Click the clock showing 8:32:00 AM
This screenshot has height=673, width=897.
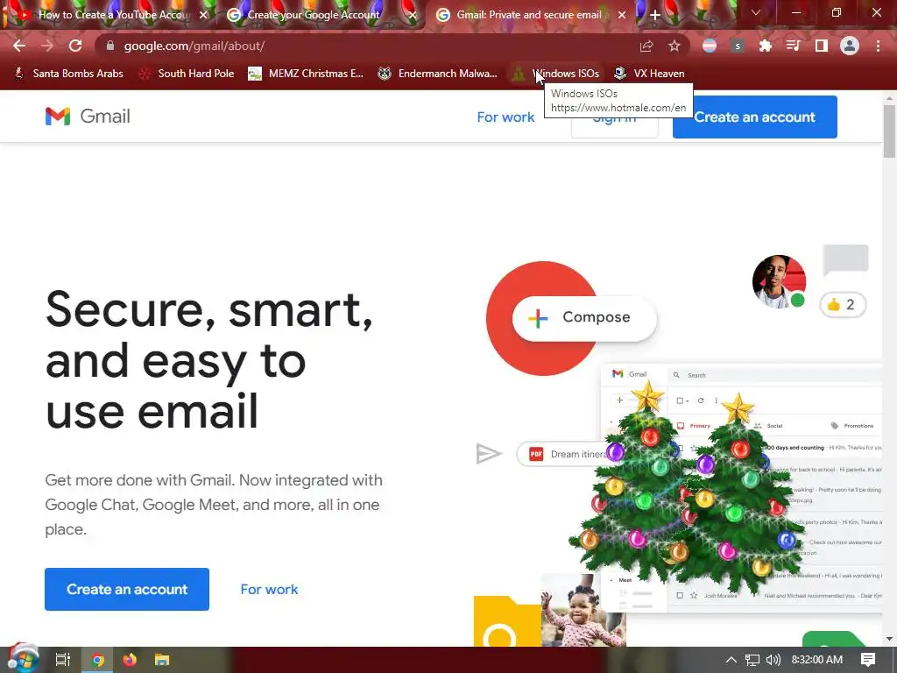(x=817, y=660)
